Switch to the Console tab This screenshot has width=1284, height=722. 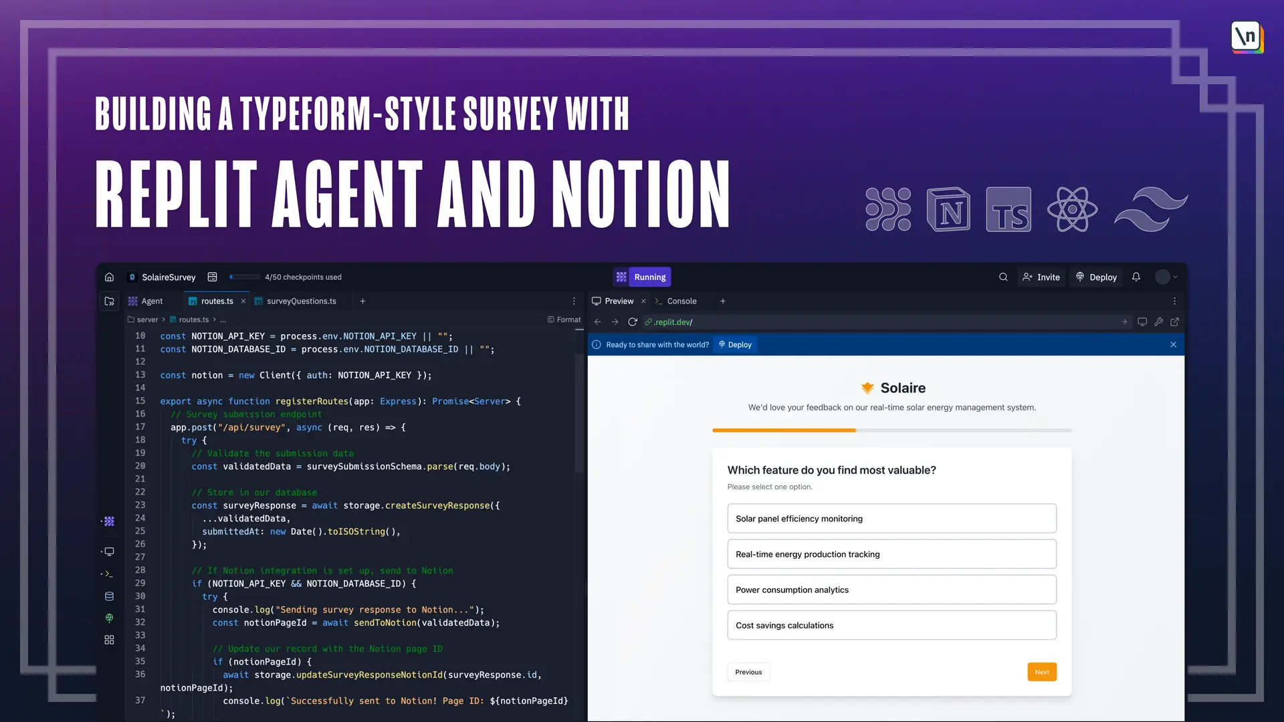(x=681, y=302)
